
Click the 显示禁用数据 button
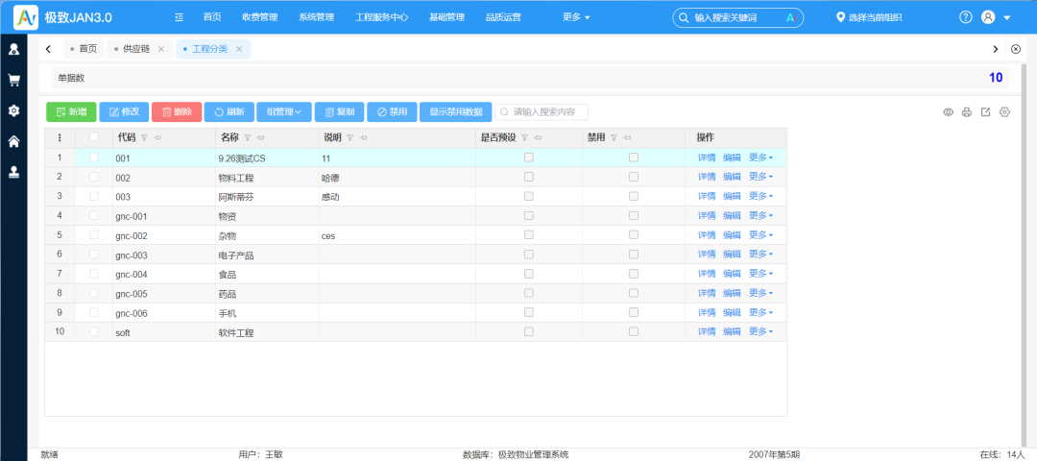[x=456, y=111]
